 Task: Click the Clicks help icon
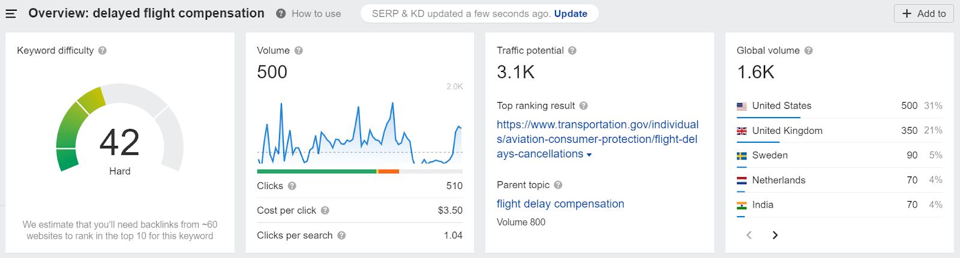[x=292, y=186]
